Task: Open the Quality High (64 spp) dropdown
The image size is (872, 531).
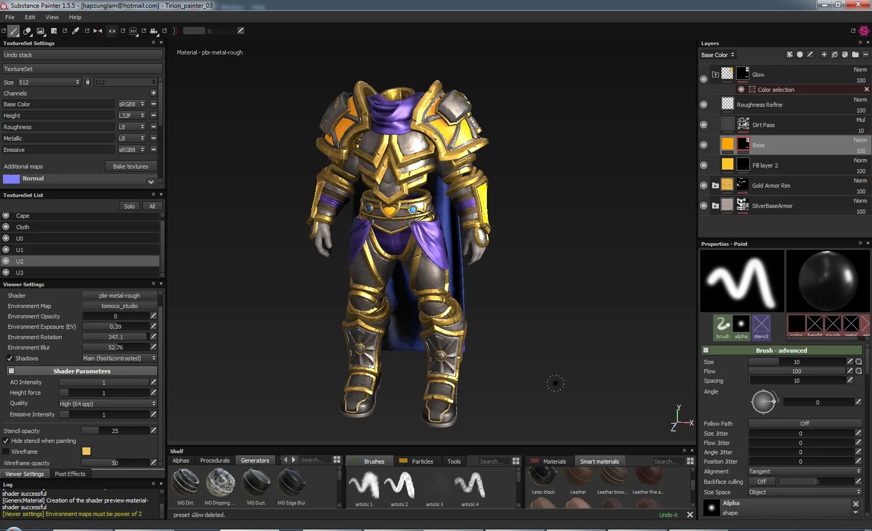Action: click(107, 404)
